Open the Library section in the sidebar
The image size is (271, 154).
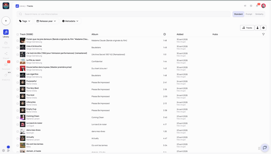coord(6,33)
